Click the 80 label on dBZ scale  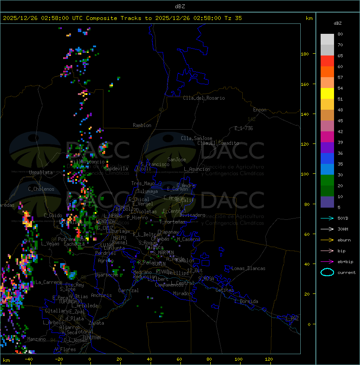point(340,34)
